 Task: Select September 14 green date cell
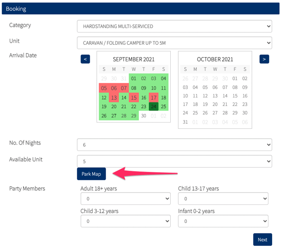click(x=124, y=97)
